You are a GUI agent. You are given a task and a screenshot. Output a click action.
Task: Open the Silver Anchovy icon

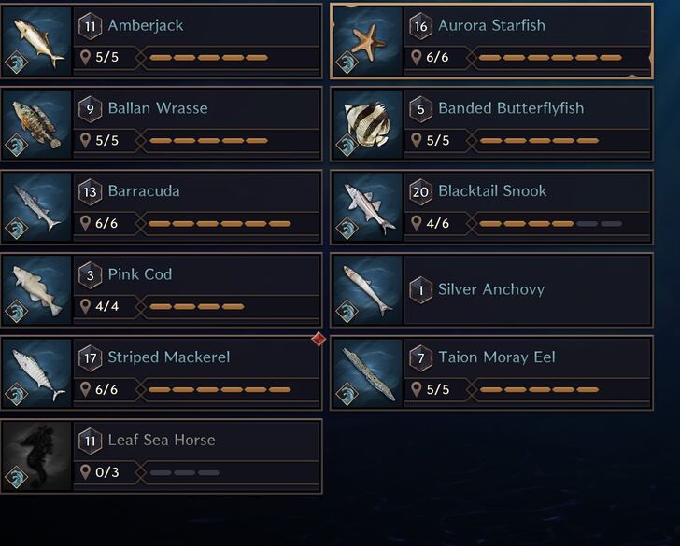point(367,290)
